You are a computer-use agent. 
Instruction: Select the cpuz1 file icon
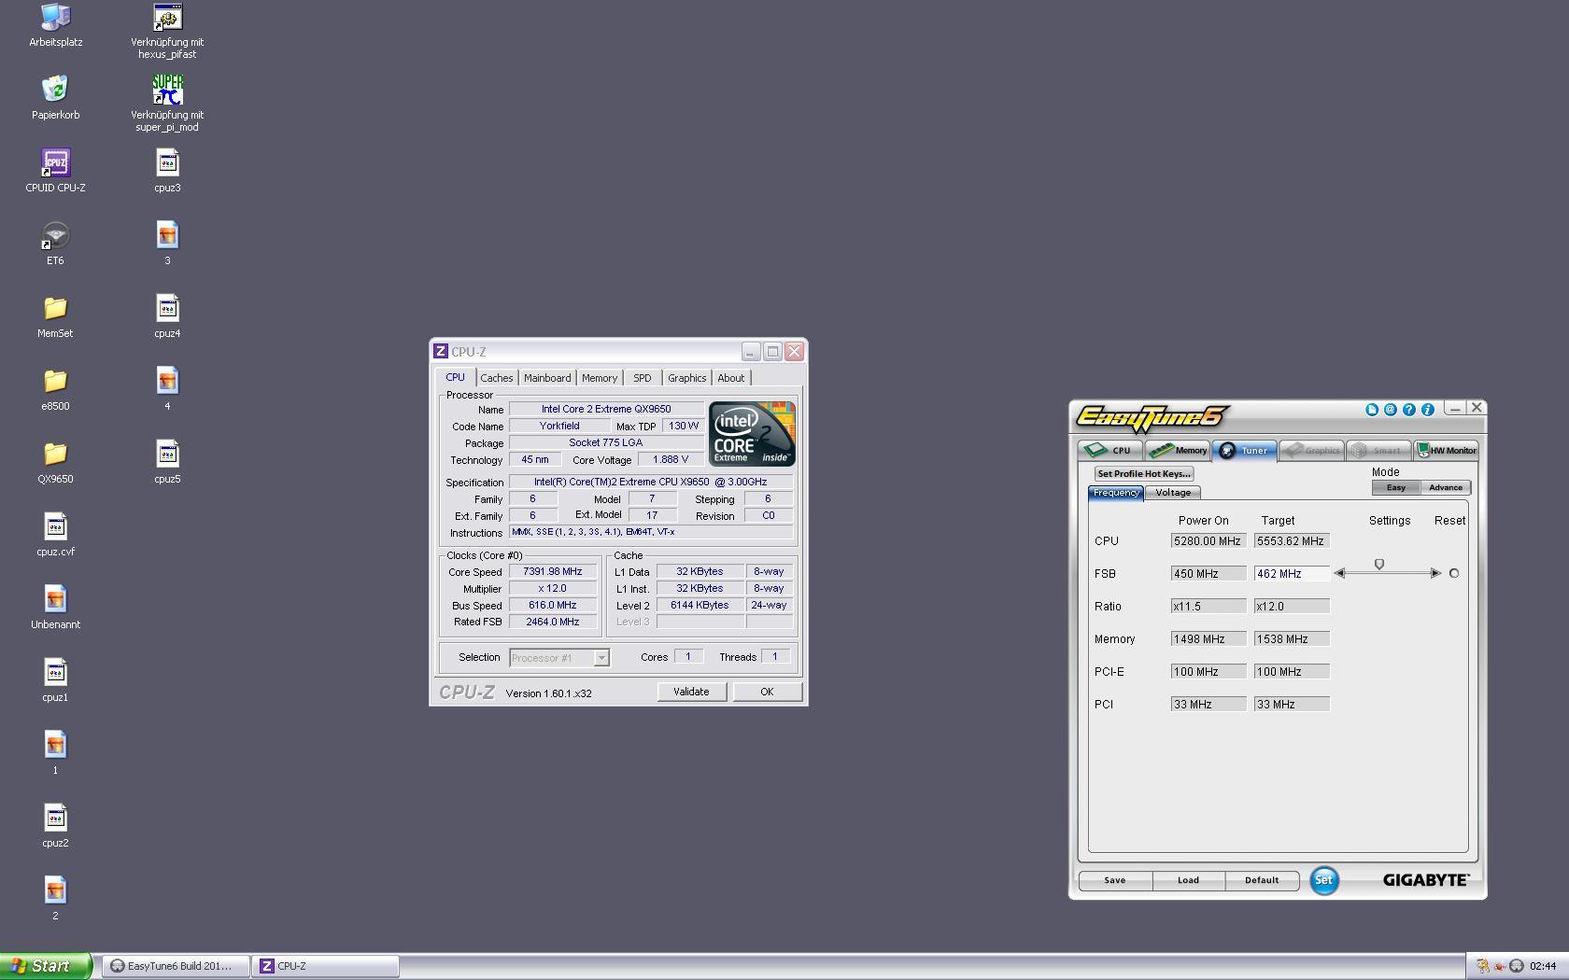click(x=55, y=680)
